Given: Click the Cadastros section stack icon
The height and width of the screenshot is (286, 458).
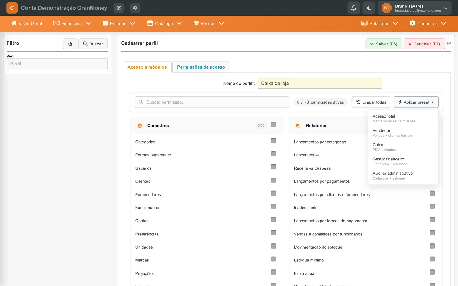Looking at the screenshot, I should [x=140, y=126].
